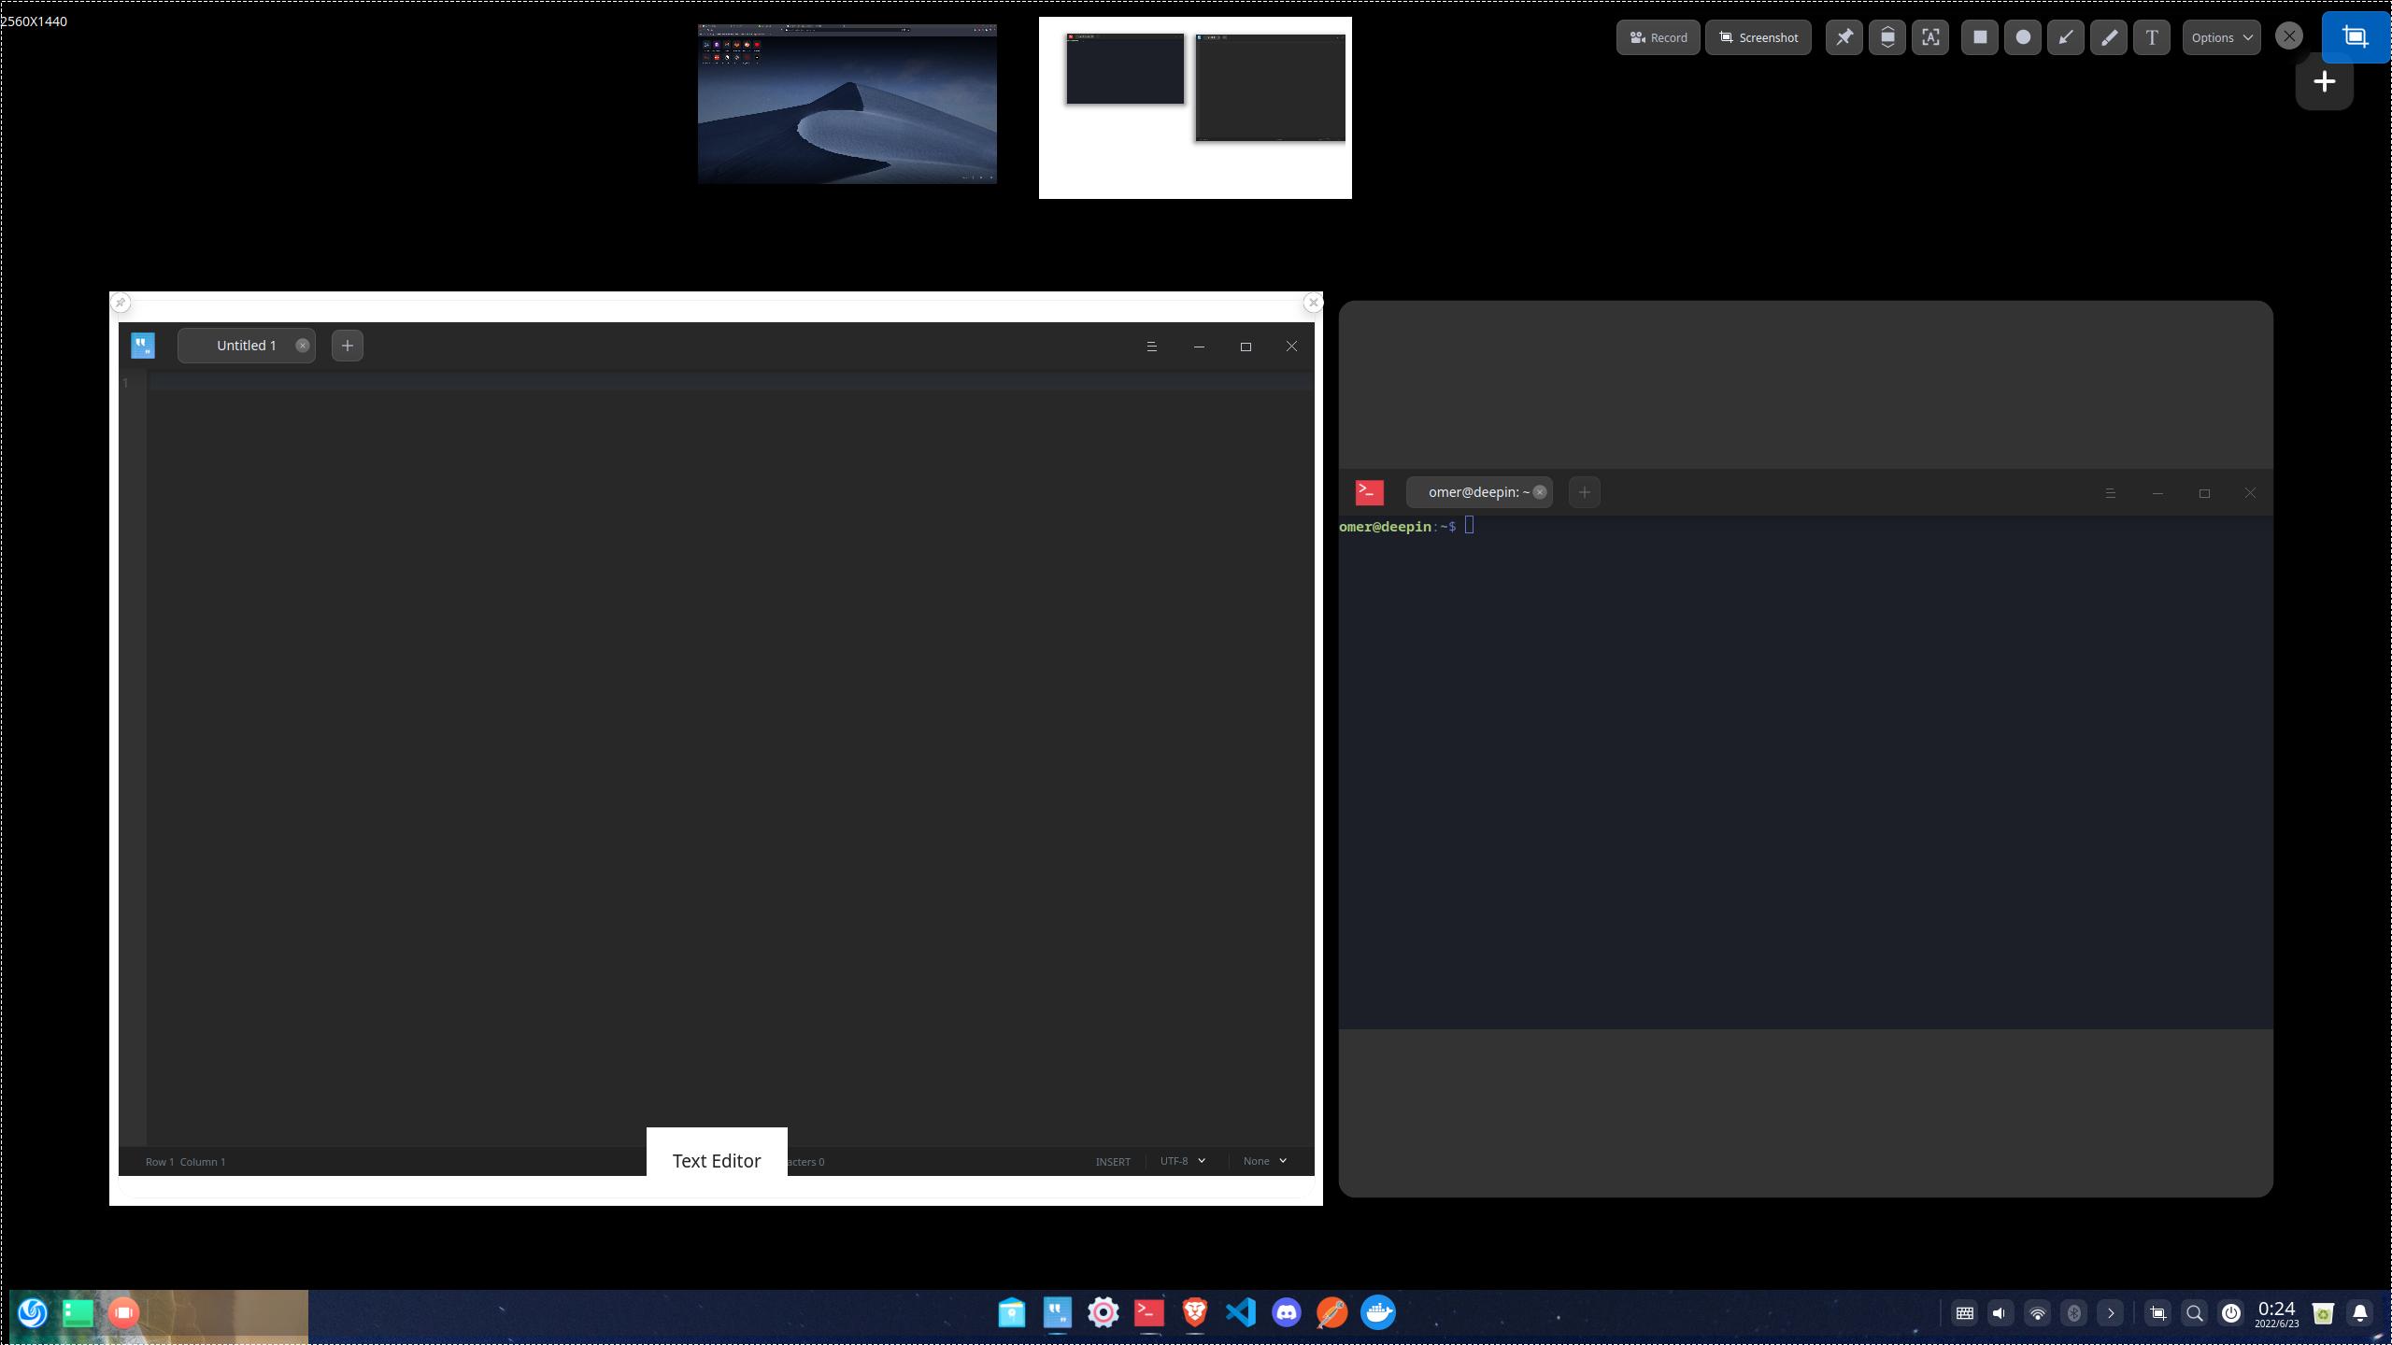Screen dimensions: 2392x1345
Task: Launch Visual Studio Code from the dock
Action: click(x=1240, y=1312)
